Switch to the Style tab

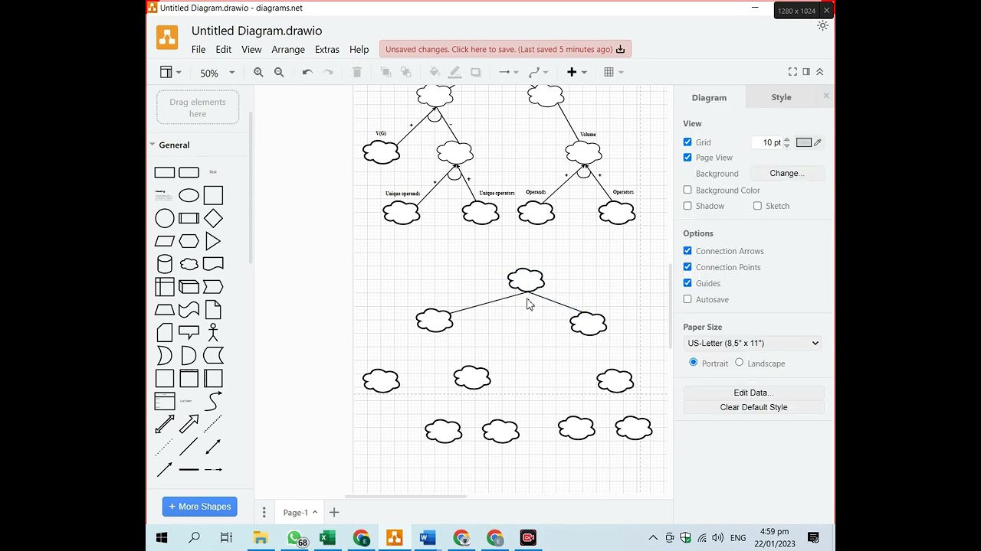coord(781,97)
